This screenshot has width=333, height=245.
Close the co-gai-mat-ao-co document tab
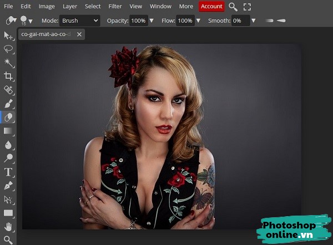(79, 34)
